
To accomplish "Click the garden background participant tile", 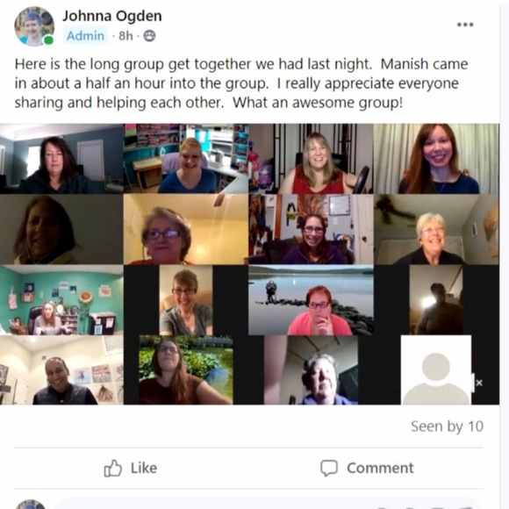I will tap(186, 370).
